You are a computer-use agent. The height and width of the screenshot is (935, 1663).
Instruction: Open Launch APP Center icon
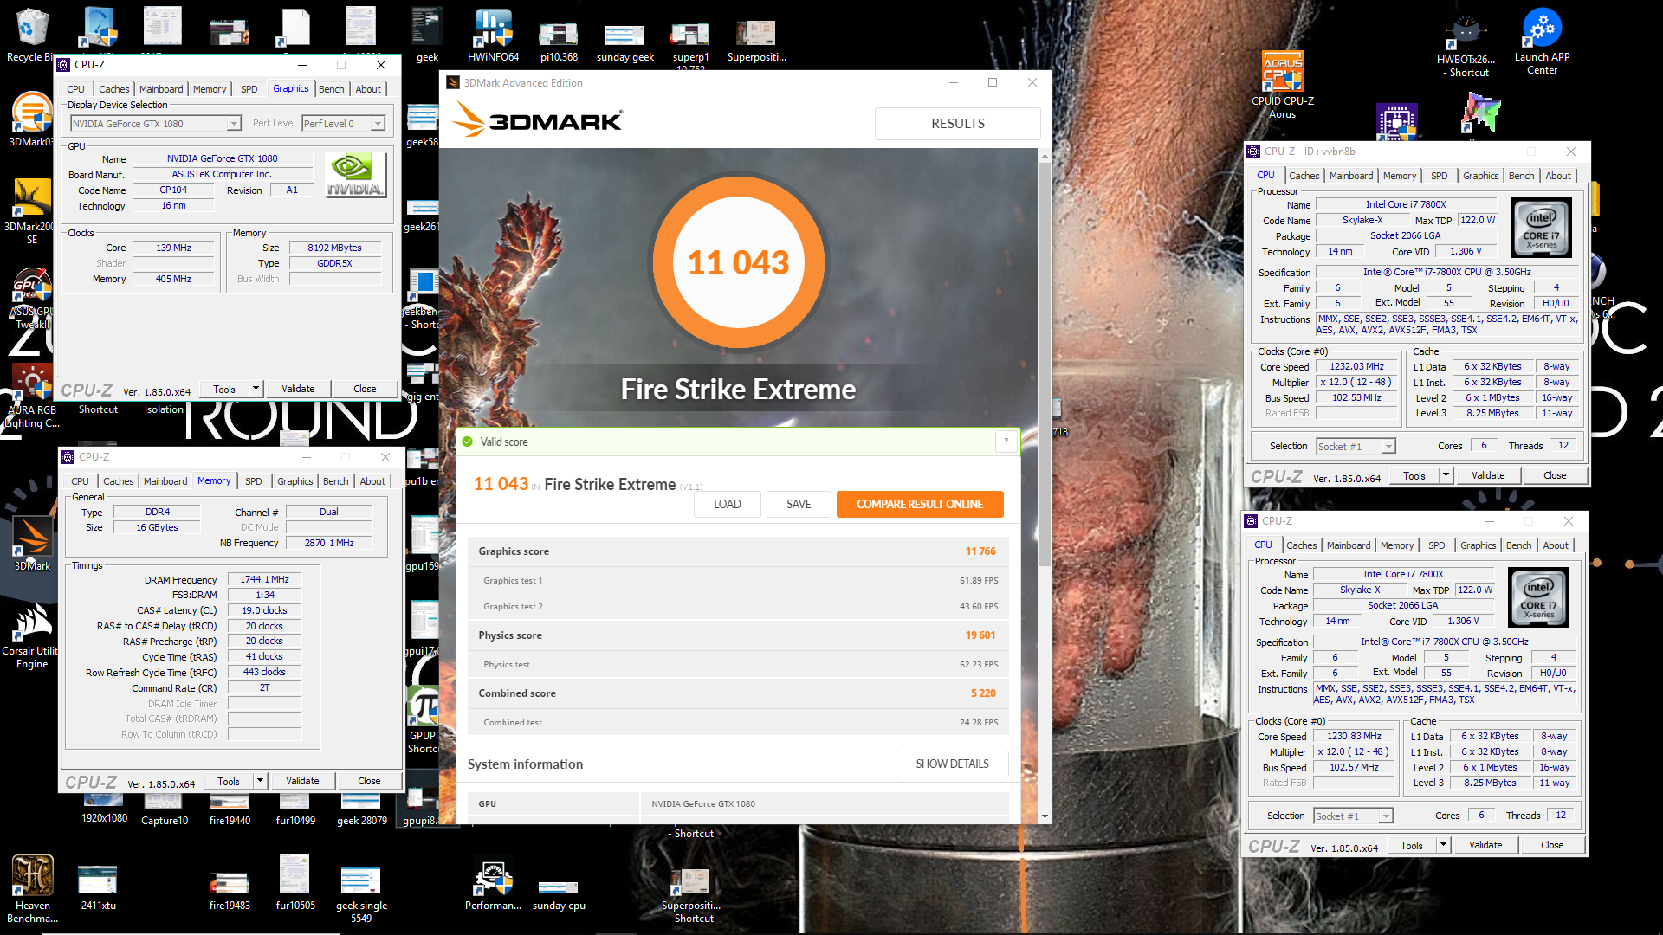(x=1542, y=41)
